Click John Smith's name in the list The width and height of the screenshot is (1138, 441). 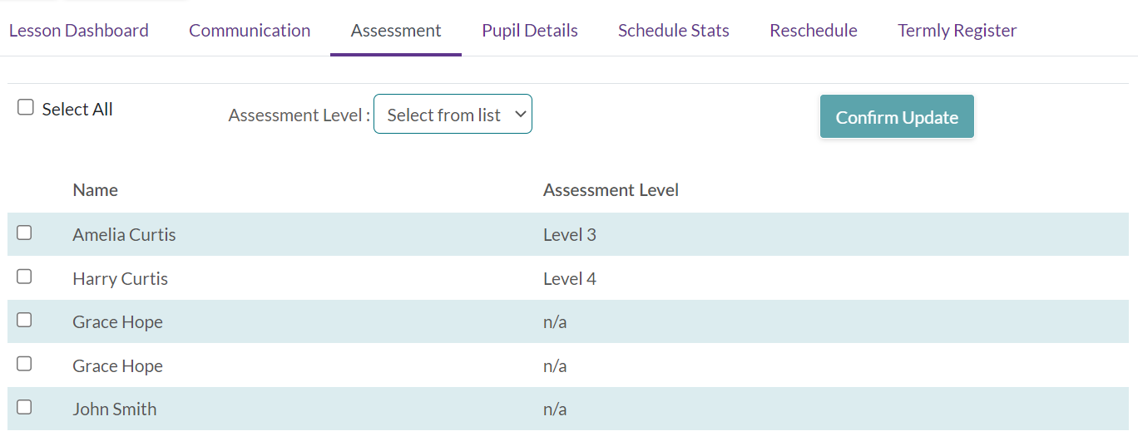click(x=114, y=409)
